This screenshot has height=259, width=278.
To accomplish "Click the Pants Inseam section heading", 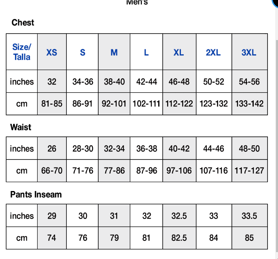I will [x=36, y=194].
